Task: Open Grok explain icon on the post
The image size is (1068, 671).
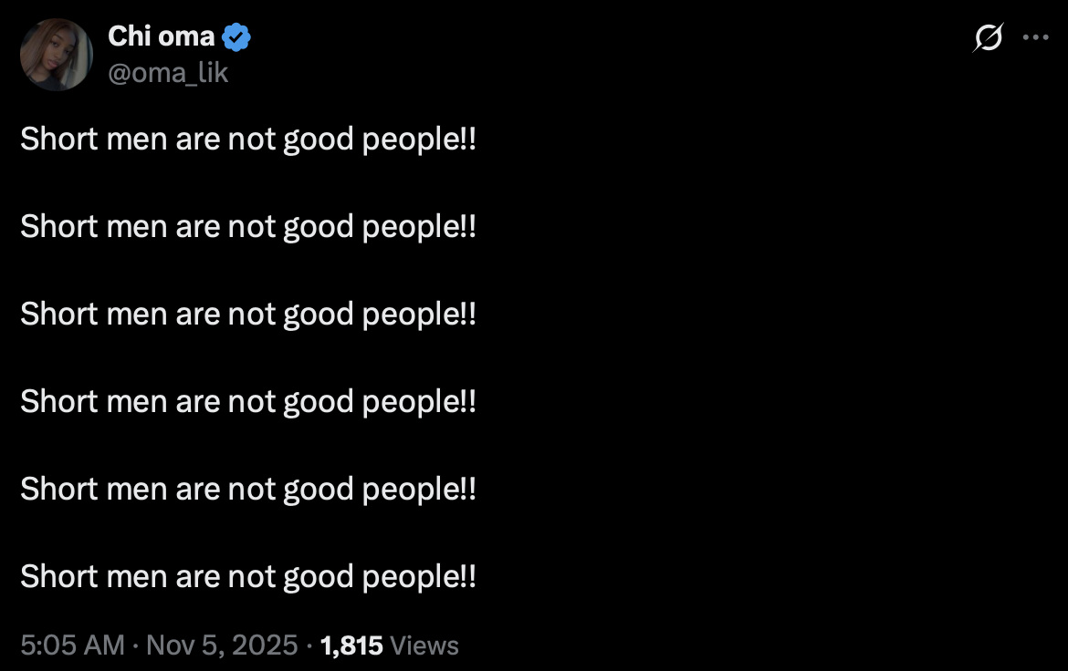Action: coord(987,38)
